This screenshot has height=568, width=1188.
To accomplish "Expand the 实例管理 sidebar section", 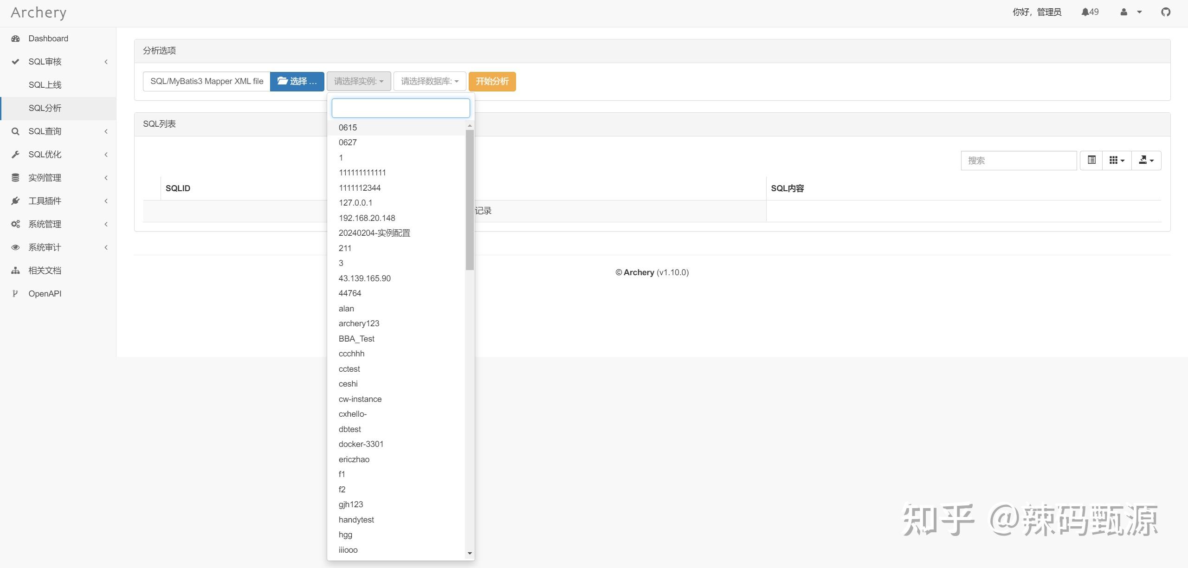I will 45,178.
